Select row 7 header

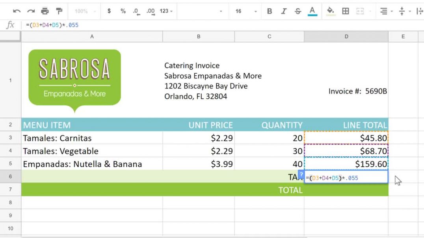[x=10, y=189]
